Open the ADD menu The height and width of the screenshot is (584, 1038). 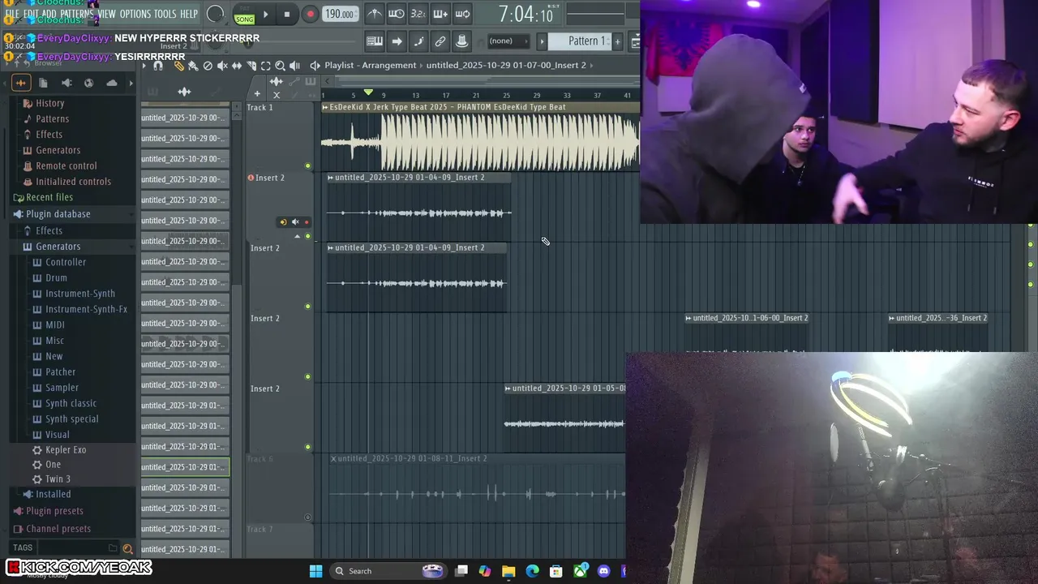pos(49,14)
